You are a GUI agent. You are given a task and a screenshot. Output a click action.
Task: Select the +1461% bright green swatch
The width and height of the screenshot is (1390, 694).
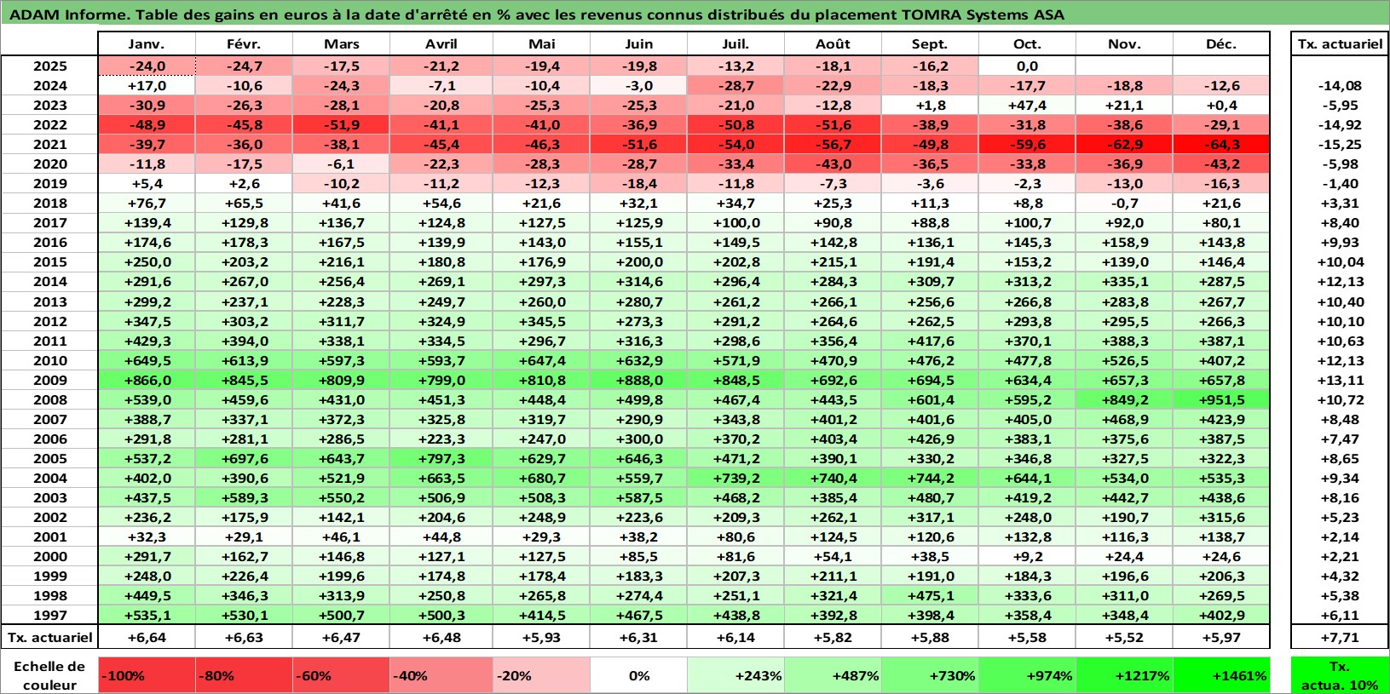click(x=1221, y=675)
